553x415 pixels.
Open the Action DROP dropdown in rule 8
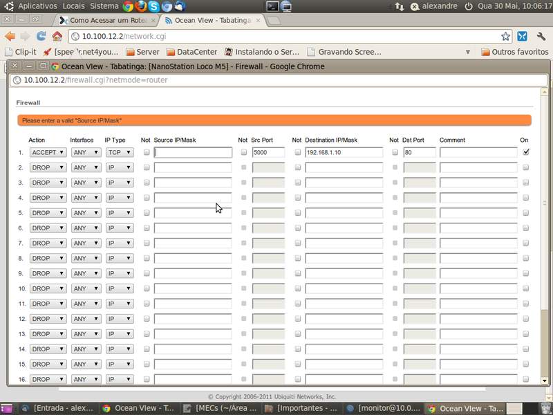pyautogui.click(x=48, y=258)
